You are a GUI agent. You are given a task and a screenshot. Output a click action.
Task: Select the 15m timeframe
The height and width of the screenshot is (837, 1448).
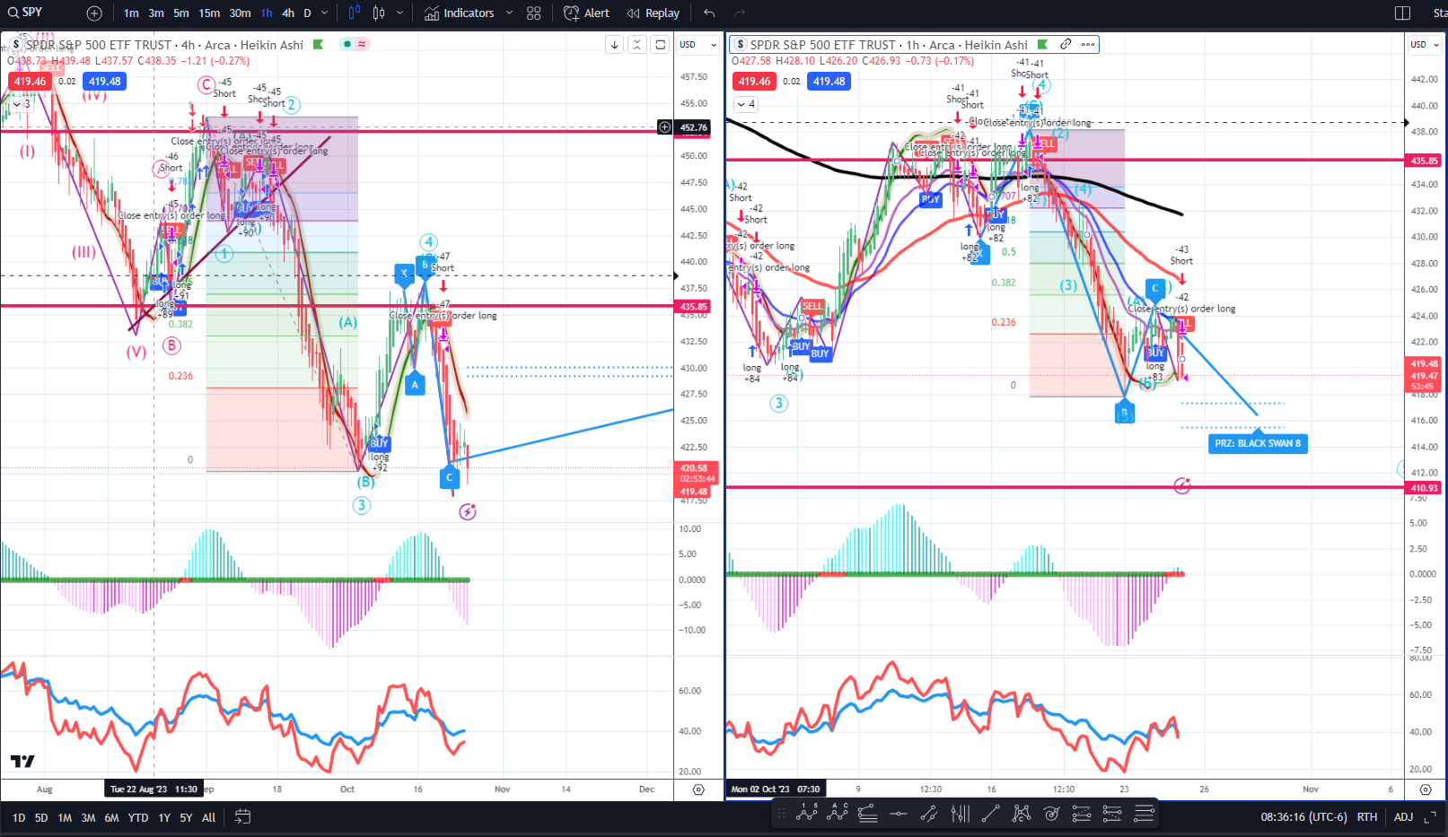pyautogui.click(x=209, y=13)
